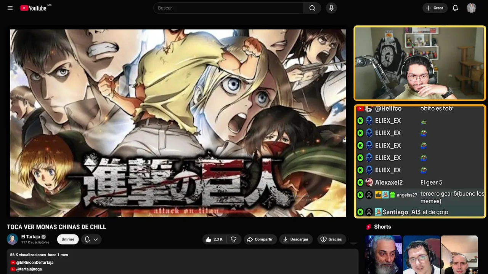Click the Shorts logo icon
Image resolution: width=488 pixels, height=274 pixels.
pyautogui.click(x=369, y=227)
